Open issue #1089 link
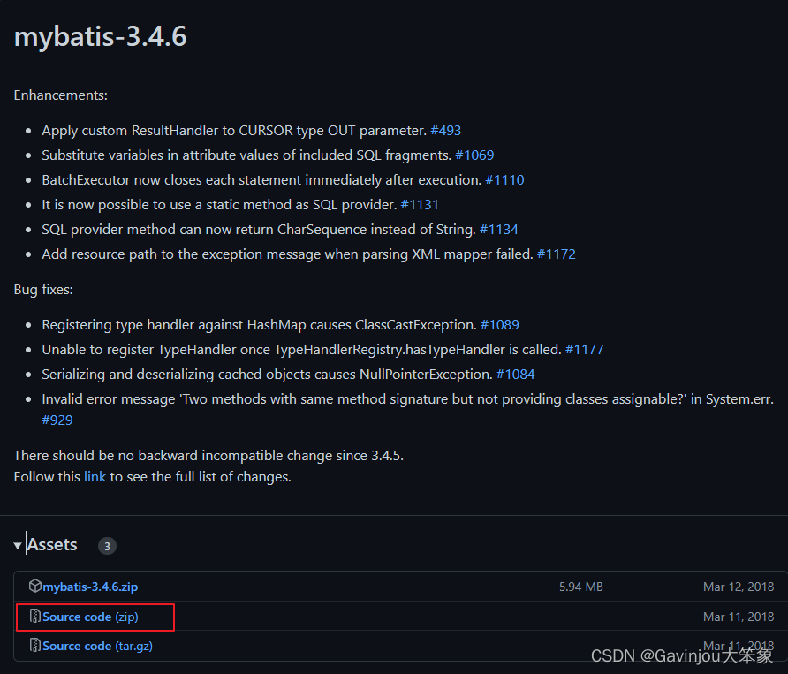The height and width of the screenshot is (674, 788). tap(501, 325)
